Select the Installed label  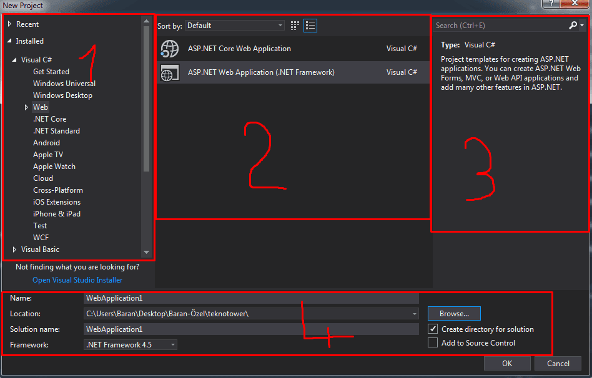(x=29, y=41)
